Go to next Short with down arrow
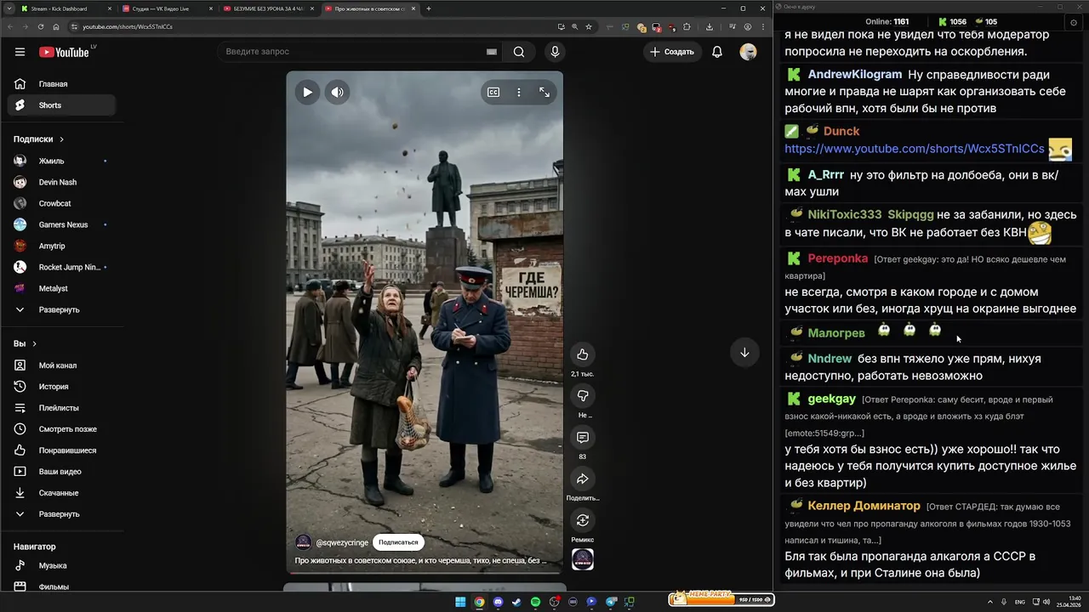The image size is (1089, 612). point(744,353)
